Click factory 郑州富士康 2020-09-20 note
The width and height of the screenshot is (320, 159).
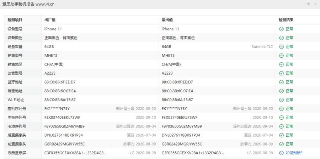[x=136, y=109]
